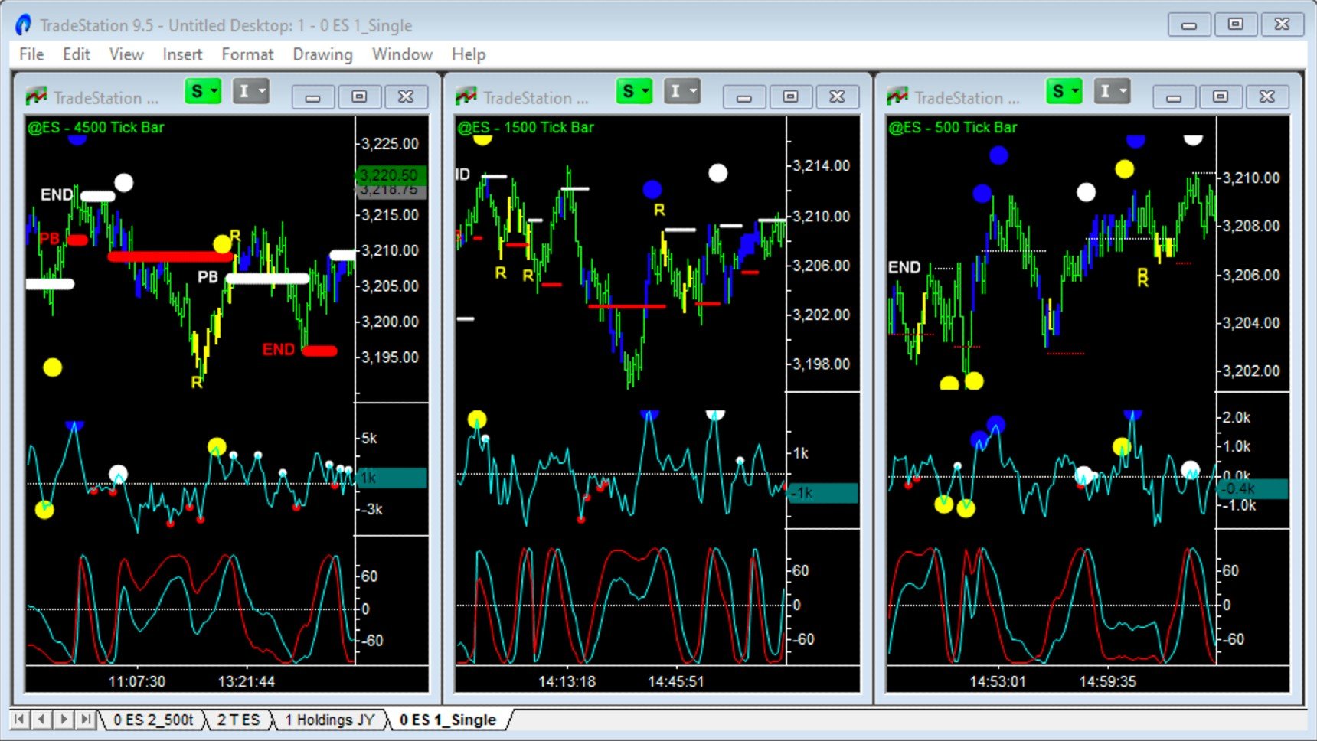Maximize the 500 Tick Bar chart window
The width and height of the screenshot is (1317, 741).
(x=1220, y=97)
